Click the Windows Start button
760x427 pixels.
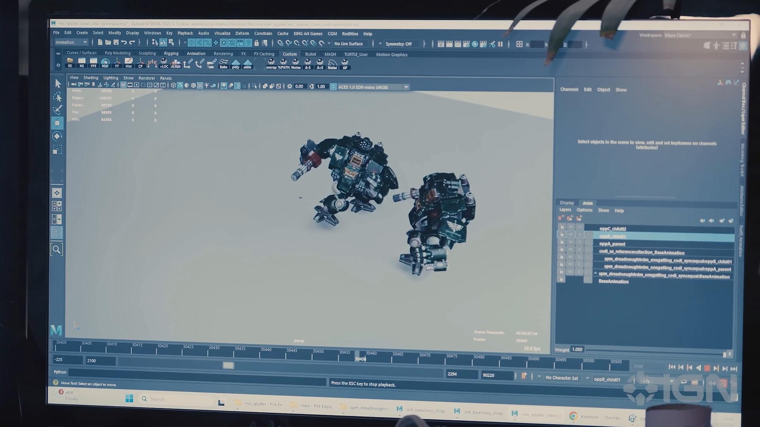129,399
